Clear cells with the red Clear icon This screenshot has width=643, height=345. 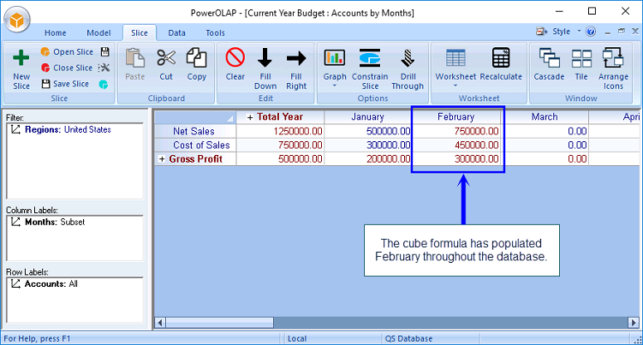[x=235, y=57]
